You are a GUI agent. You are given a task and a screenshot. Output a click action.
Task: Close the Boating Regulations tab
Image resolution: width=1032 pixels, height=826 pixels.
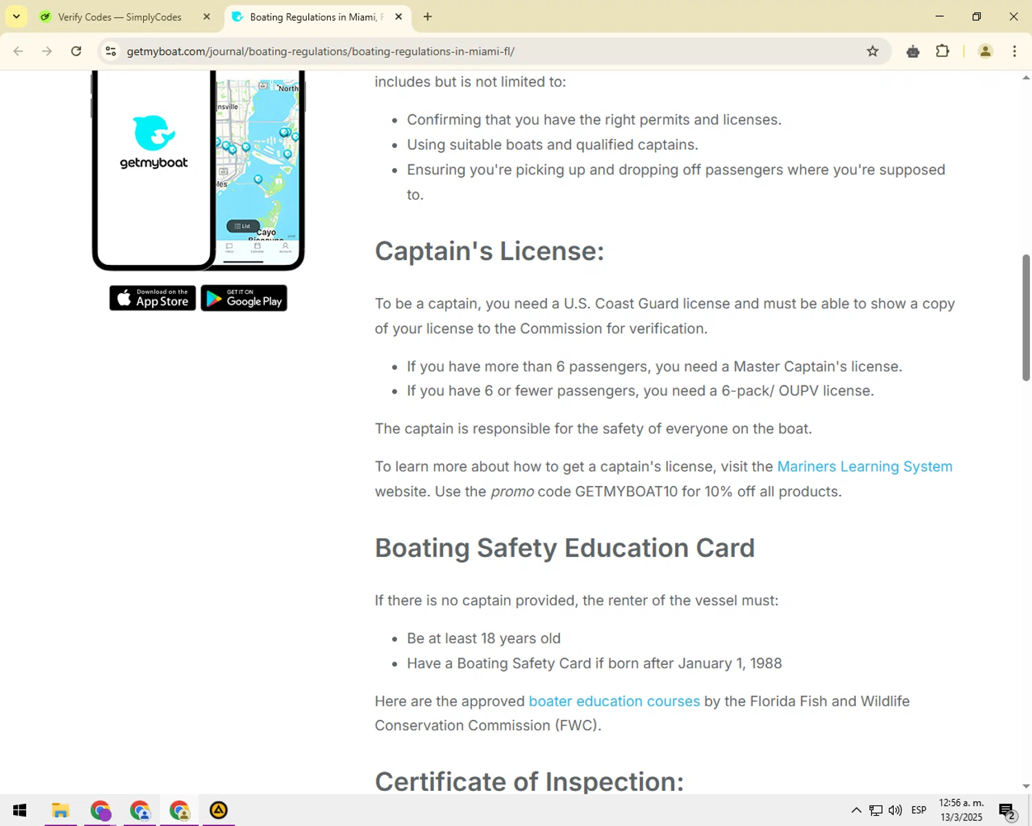tap(398, 17)
